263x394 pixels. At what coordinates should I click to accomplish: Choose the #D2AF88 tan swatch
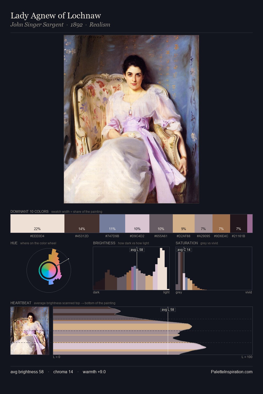184,224
